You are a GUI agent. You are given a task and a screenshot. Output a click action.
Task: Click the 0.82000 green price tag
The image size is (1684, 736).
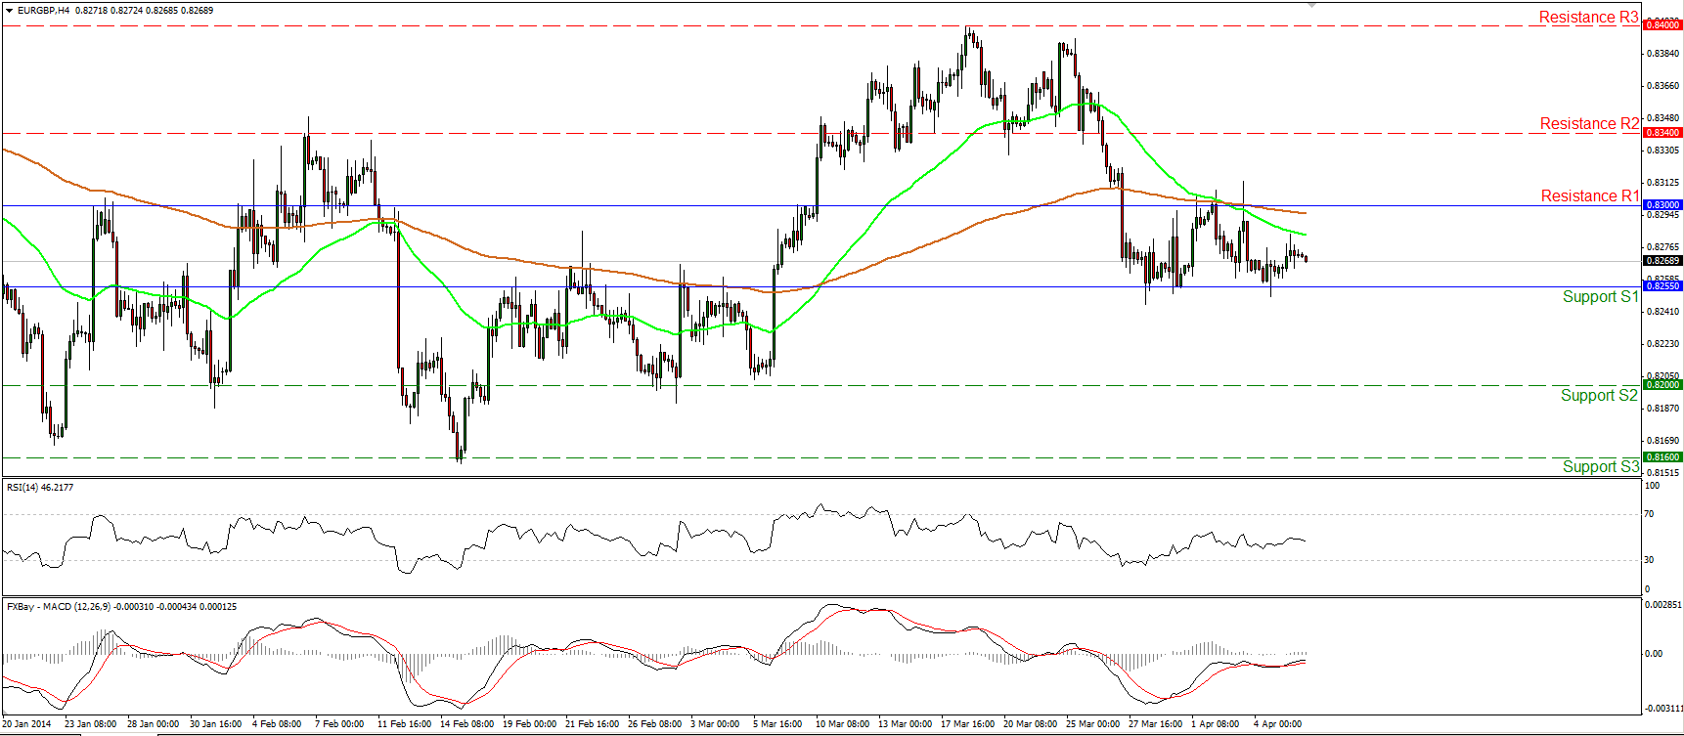click(1662, 385)
